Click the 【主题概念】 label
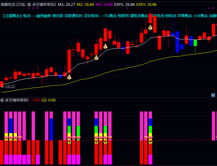The width and height of the screenshot is (217, 166). [12, 16]
